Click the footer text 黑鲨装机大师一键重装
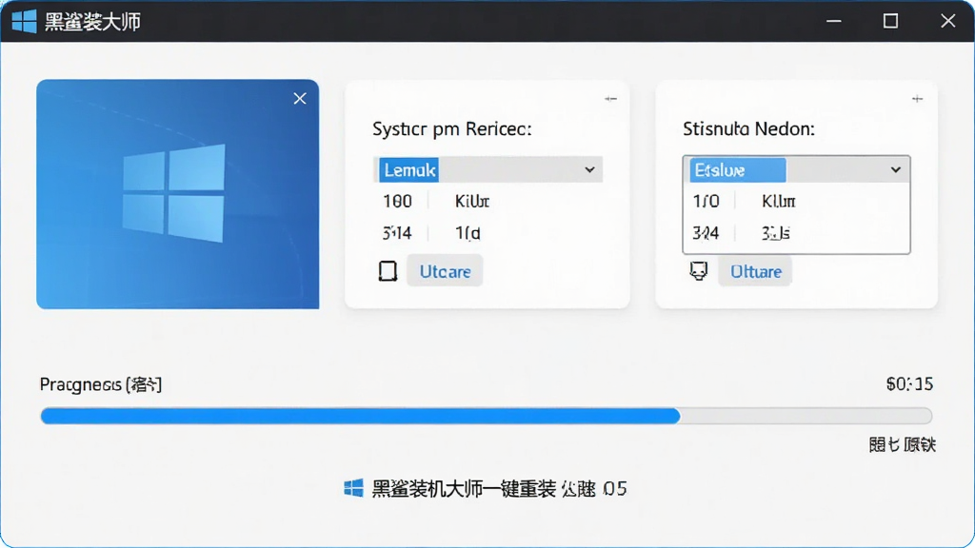This screenshot has height=548, width=975. coord(464,488)
